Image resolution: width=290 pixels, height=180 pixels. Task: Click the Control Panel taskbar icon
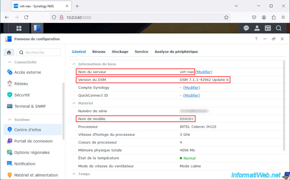tap(37, 28)
